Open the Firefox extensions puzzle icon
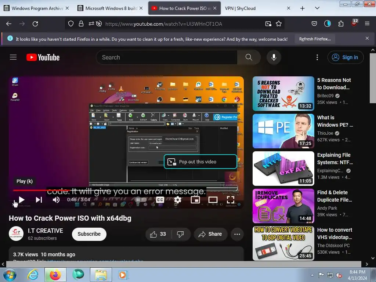Screen dimensions: 376x282 (x=341, y=23)
